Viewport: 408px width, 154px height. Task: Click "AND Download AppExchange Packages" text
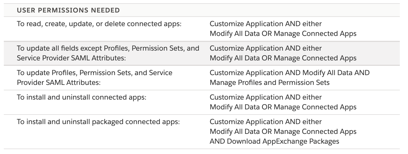(274, 141)
